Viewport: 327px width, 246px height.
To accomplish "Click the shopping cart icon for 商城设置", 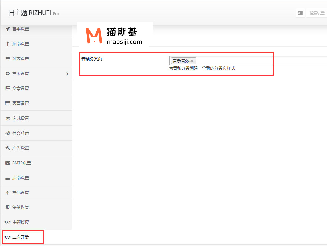I will [x=8, y=118].
